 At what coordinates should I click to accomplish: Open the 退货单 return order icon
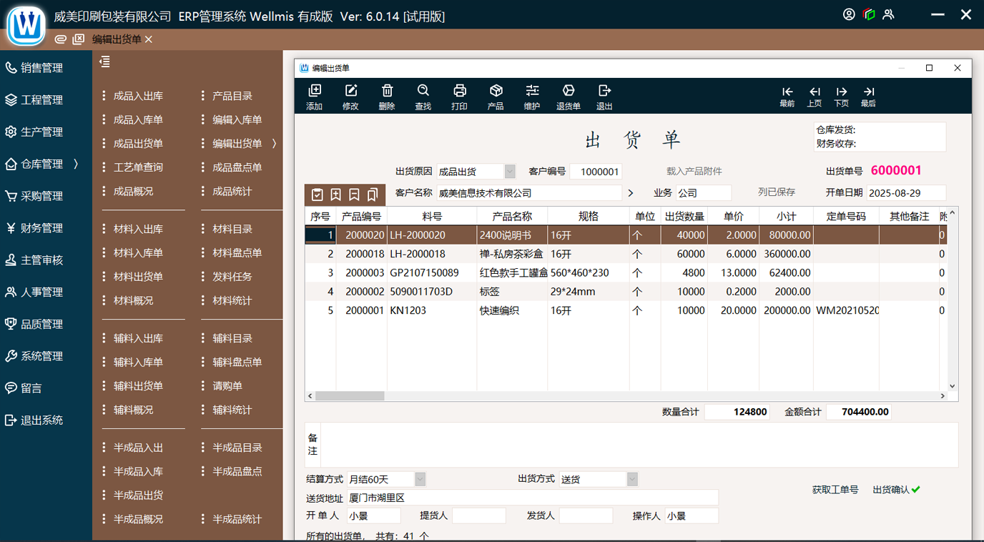point(569,95)
